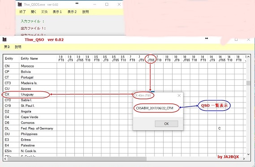Click the Thw_QSOS.exe window icon

tap(20, 4)
